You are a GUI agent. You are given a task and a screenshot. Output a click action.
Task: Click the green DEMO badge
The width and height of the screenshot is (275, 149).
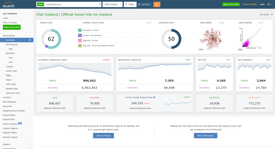tap(40, 4)
